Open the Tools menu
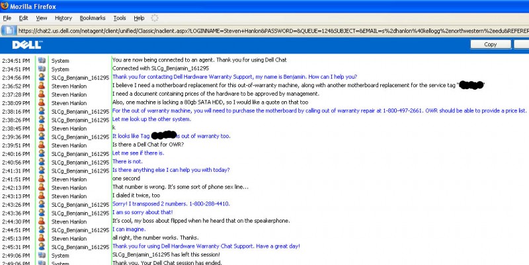 120,18
